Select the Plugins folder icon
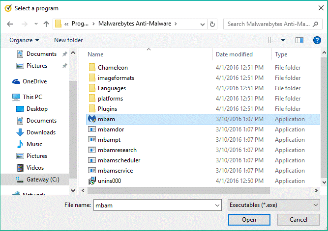The height and width of the screenshot is (231, 328). click(92, 109)
